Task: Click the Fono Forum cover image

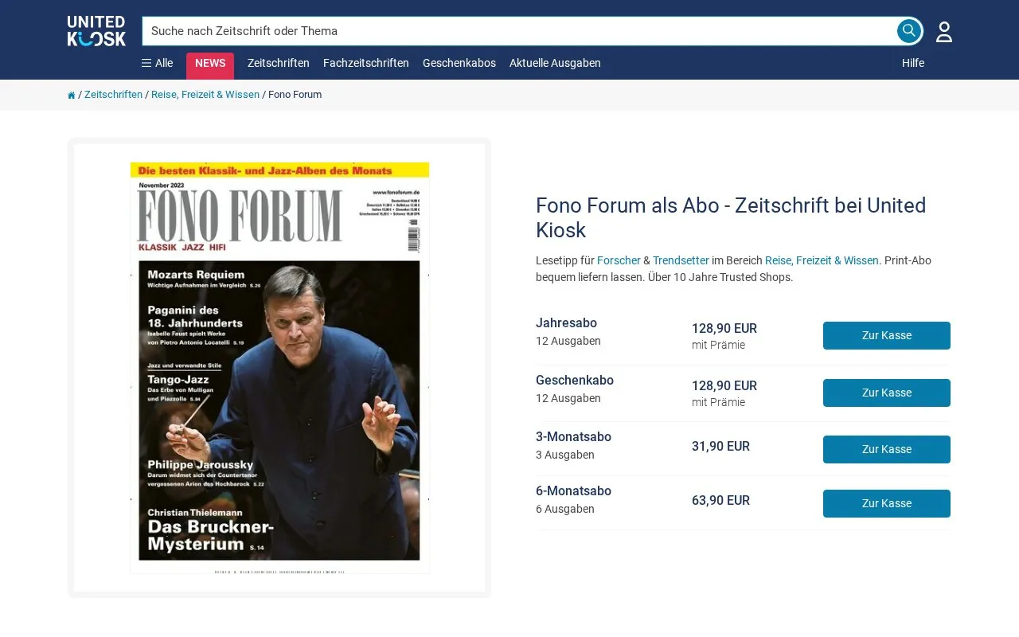Action: (279, 368)
